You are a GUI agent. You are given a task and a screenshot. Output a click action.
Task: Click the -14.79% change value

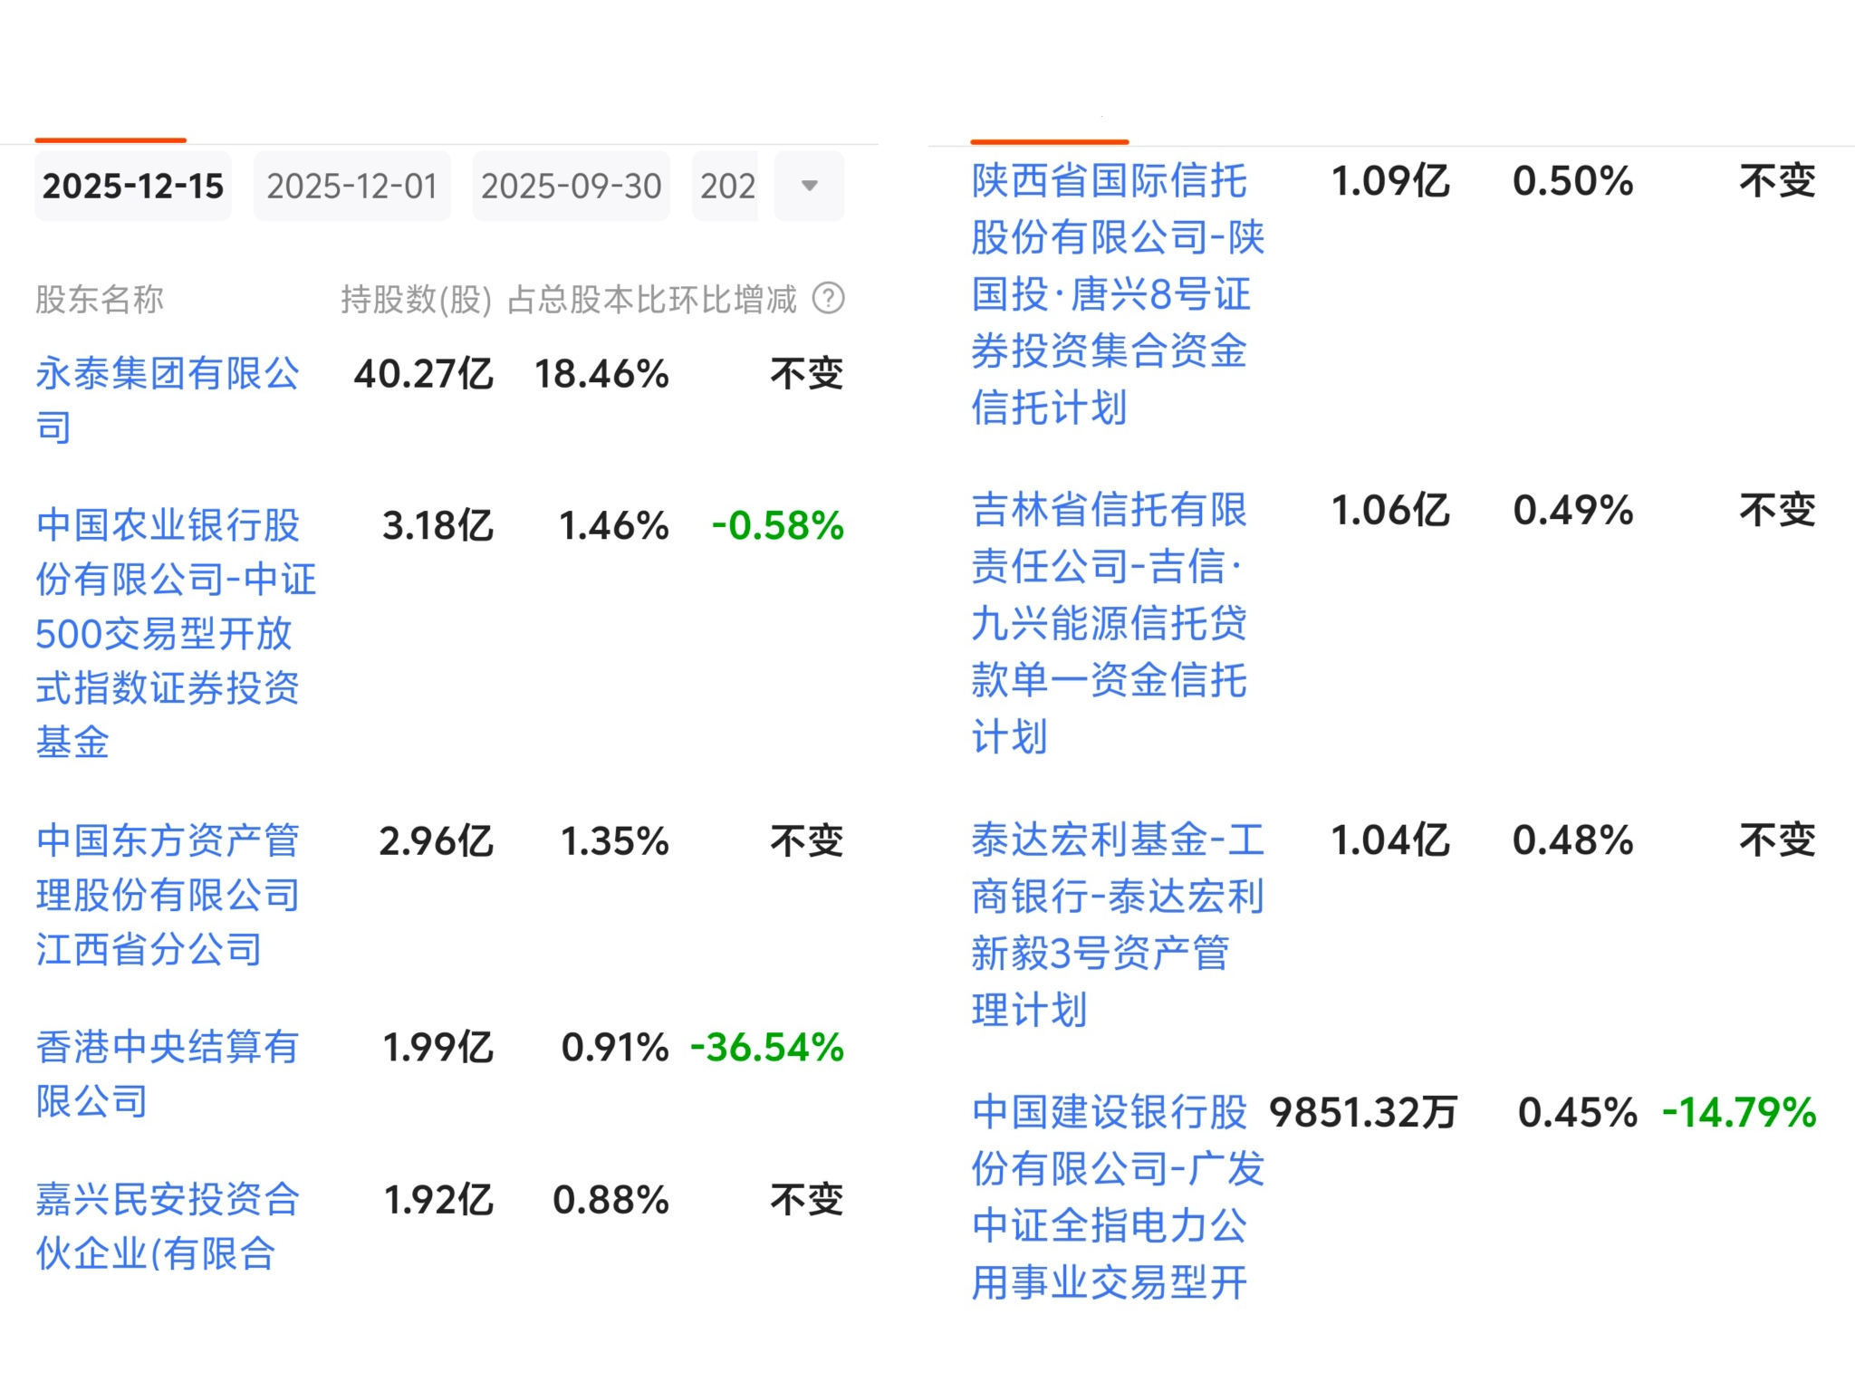pyautogui.click(x=1739, y=1113)
